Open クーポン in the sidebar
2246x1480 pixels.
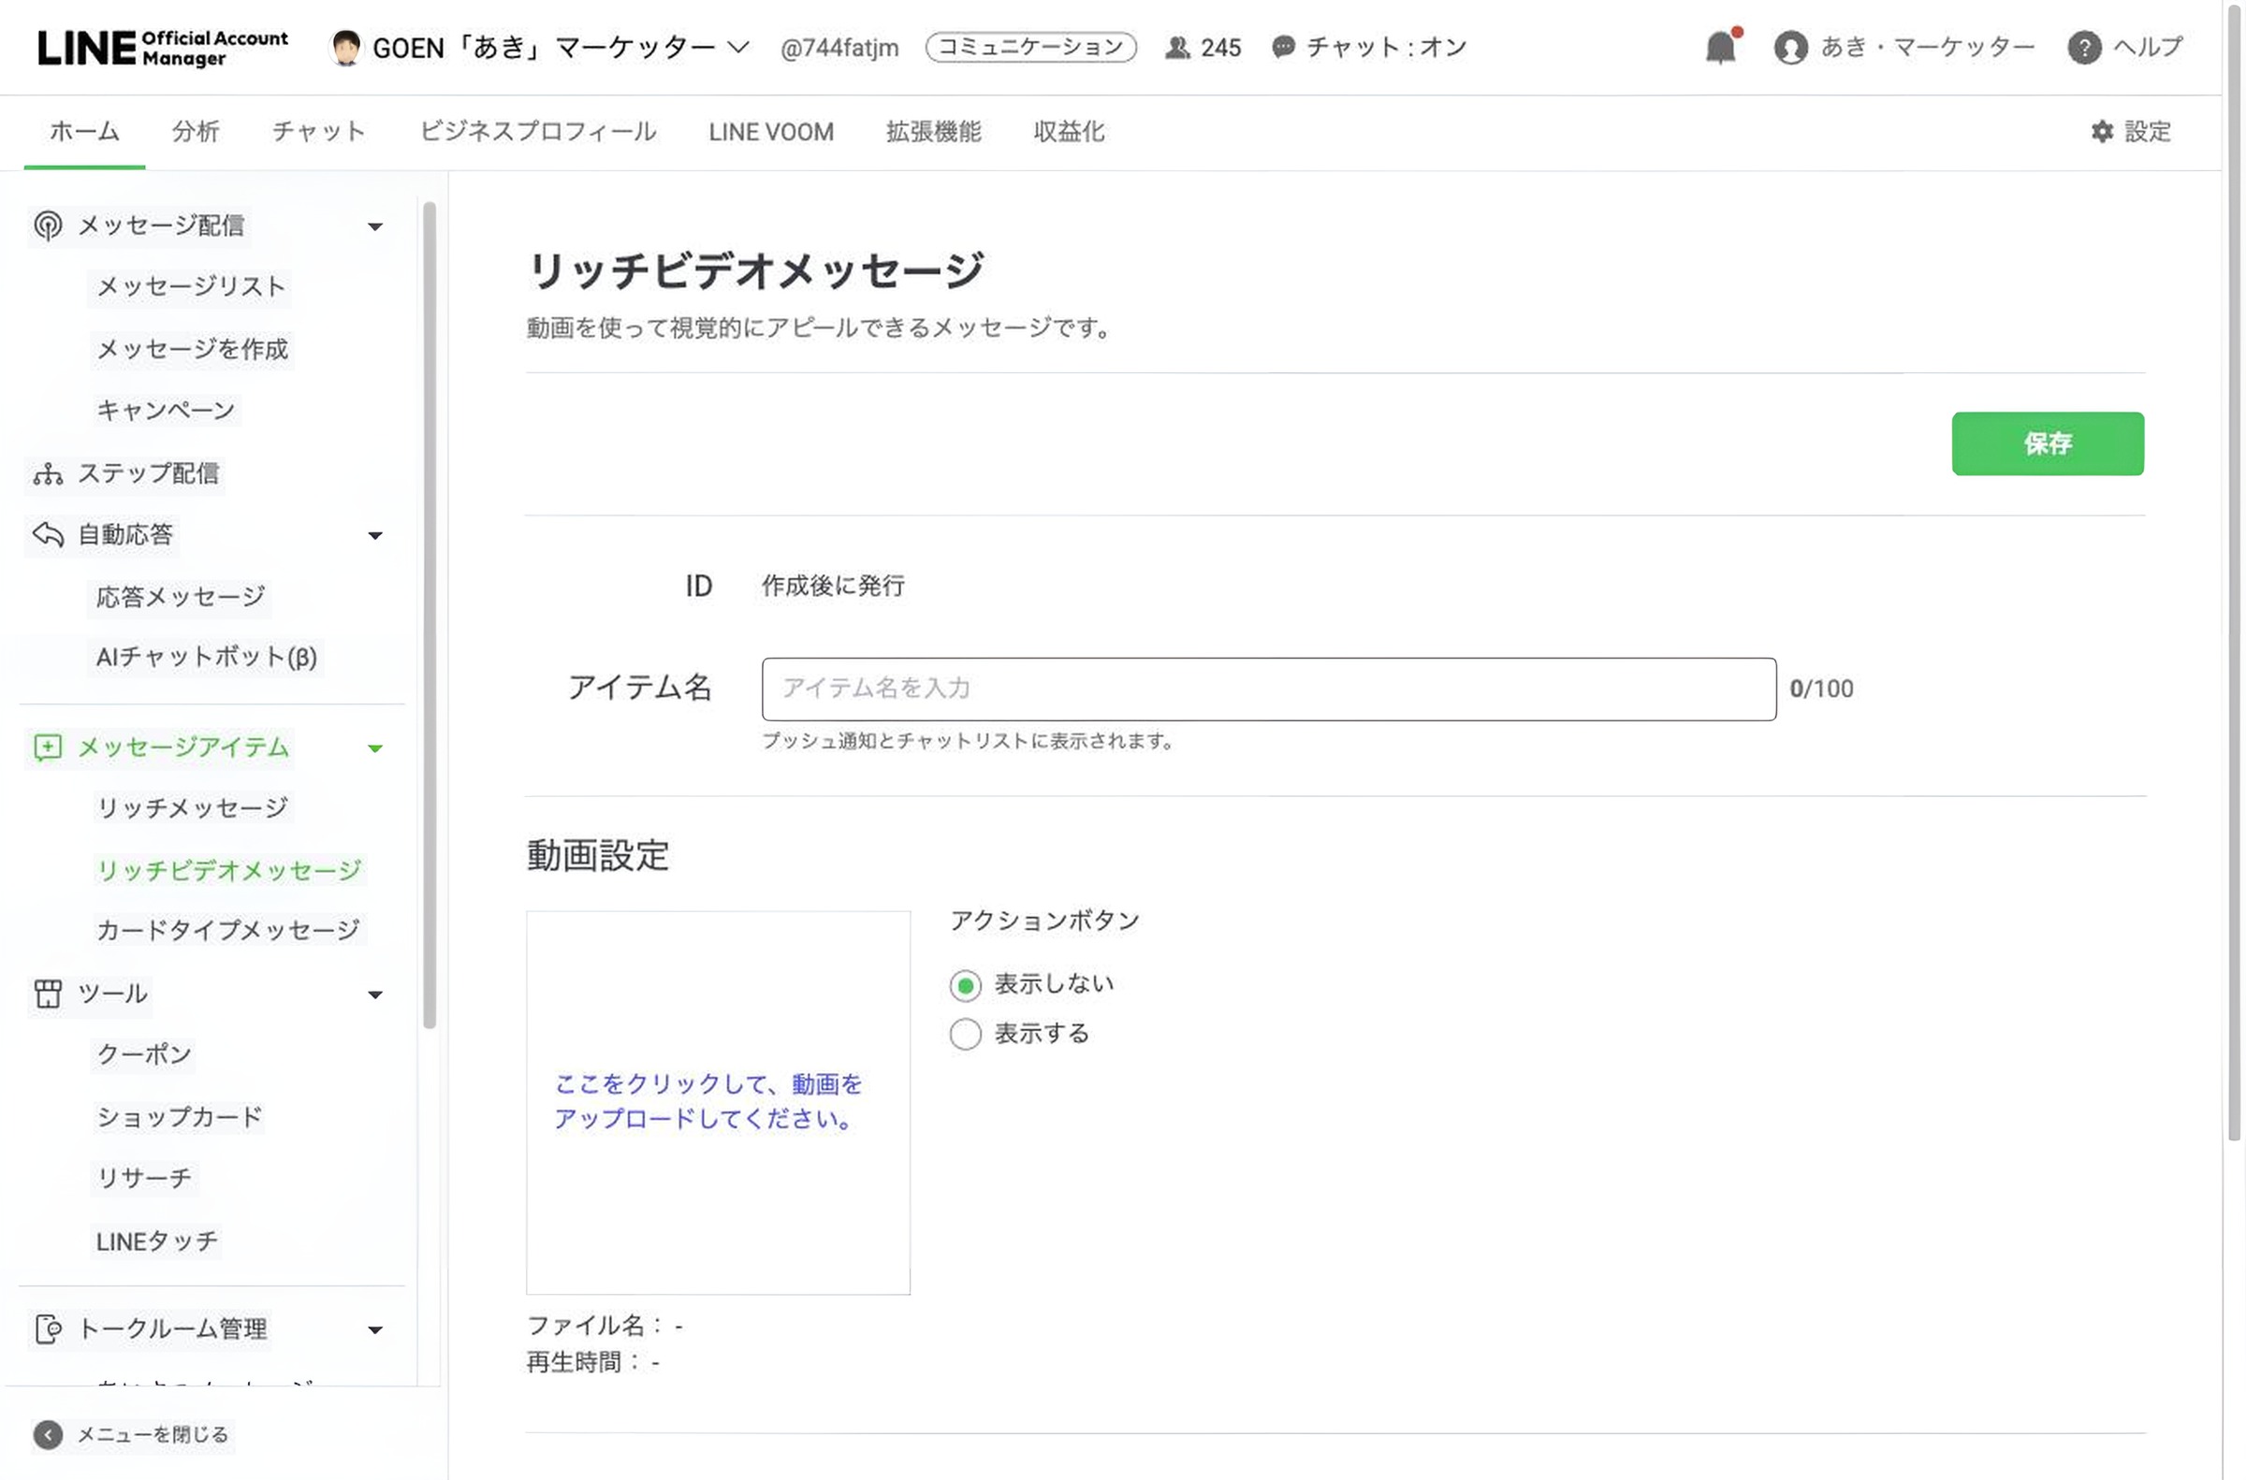144,1055
